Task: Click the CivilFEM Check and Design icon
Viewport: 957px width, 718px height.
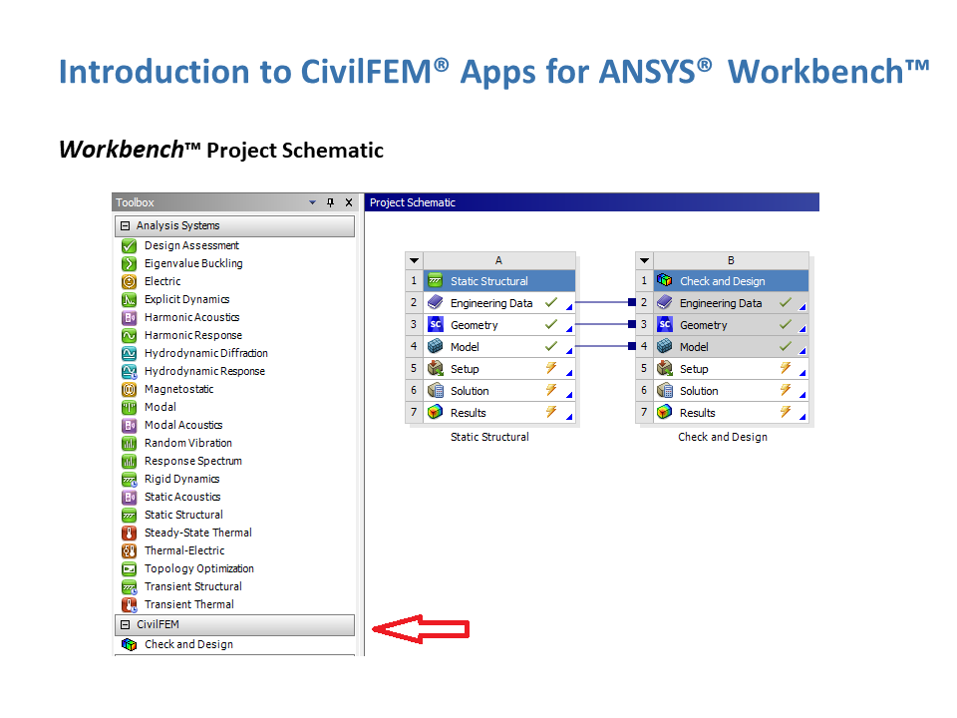Action: tap(128, 644)
